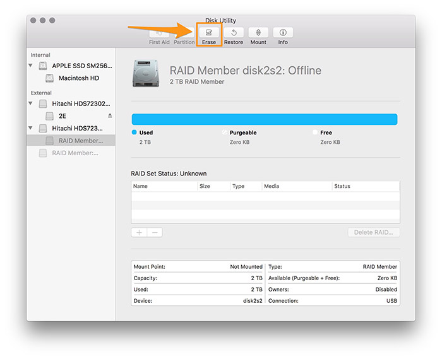Sort by Status column header

366,186
